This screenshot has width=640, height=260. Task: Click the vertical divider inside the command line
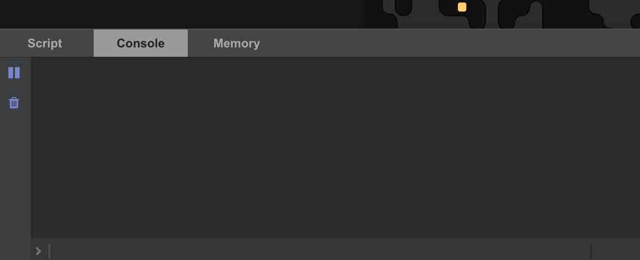point(591,251)
